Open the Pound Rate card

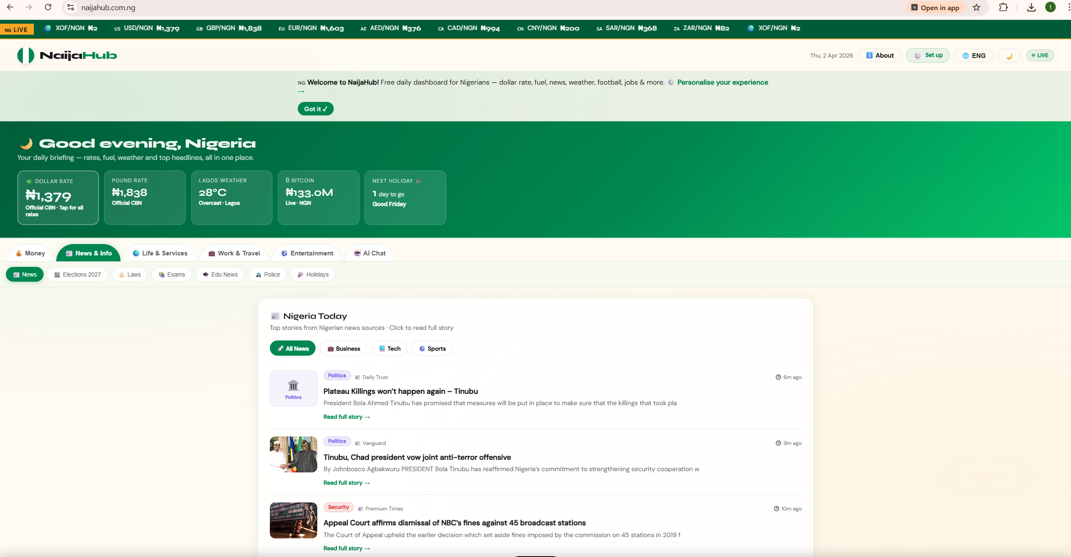click(145, 198)
